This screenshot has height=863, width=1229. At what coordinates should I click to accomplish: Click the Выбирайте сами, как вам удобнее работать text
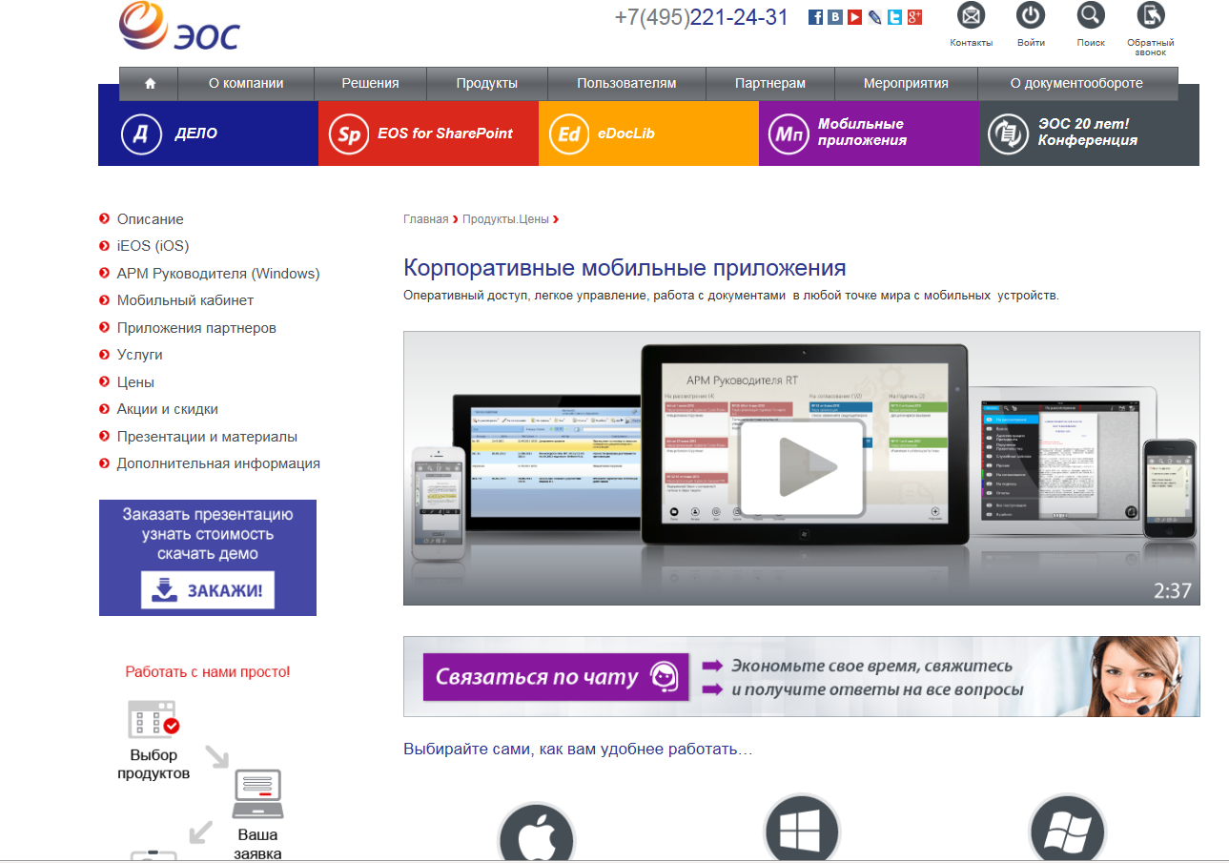(578, 750)
